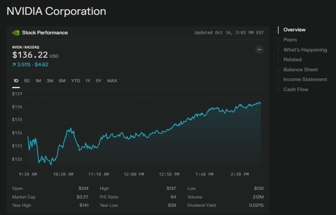Show the 3M chart range

click(50, 81)
